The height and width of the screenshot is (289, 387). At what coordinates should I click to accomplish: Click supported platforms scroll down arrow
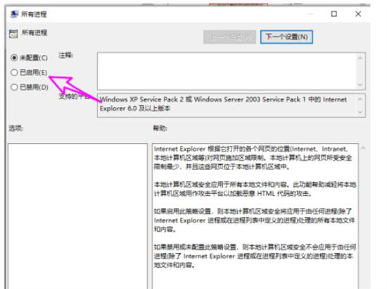(360, 112)
